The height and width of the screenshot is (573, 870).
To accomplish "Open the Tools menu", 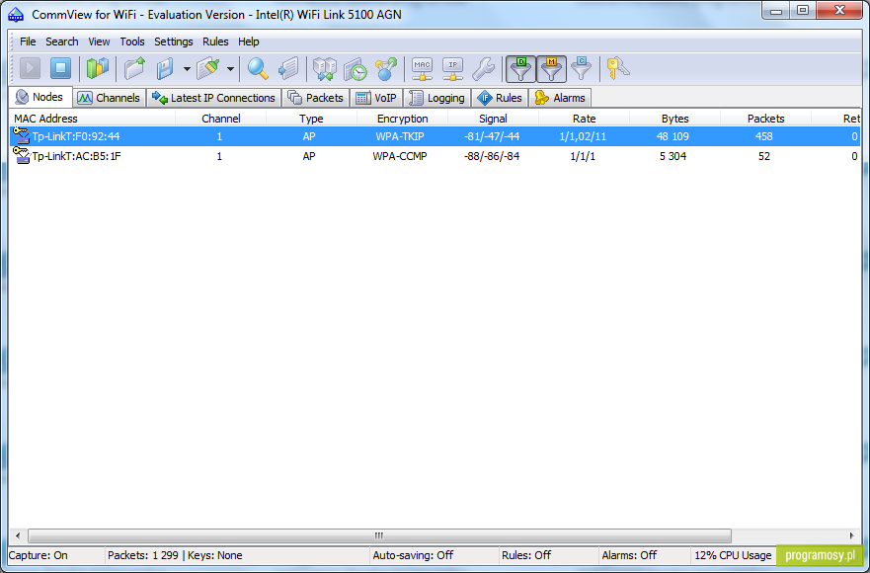I will point(132,41).
